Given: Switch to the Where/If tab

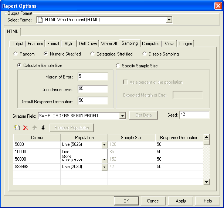Looking at the screenshot, I should tap(109, 44).
